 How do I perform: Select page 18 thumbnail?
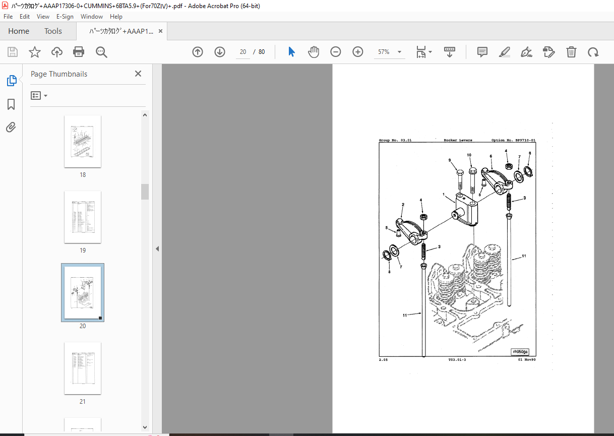pos(83,142)
